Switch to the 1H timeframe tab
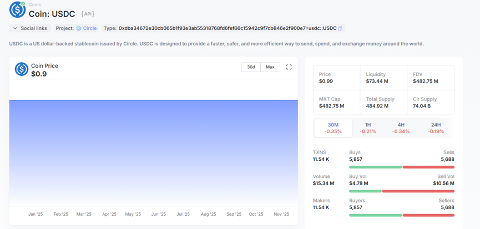The width and height of the screenshot is (480, 229). (368, 128)
